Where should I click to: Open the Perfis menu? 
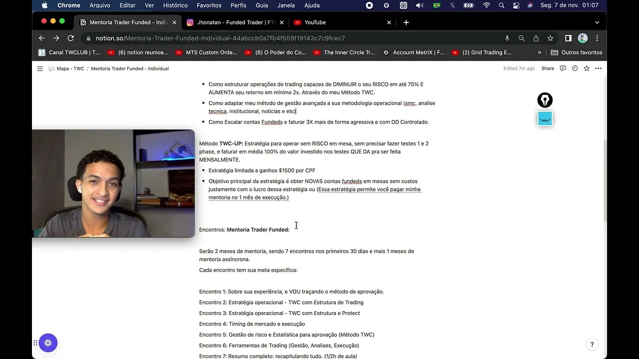point(239,5)
